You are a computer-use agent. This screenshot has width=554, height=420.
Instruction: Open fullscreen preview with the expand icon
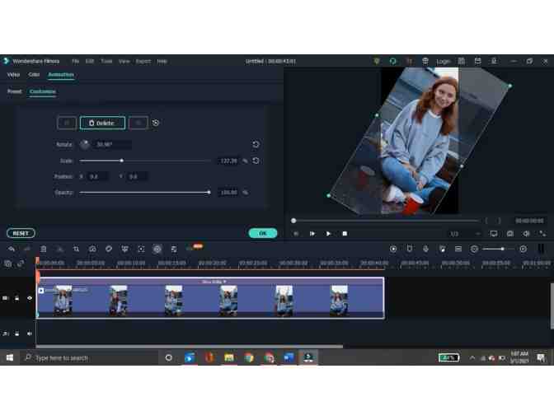pos(542,233)
